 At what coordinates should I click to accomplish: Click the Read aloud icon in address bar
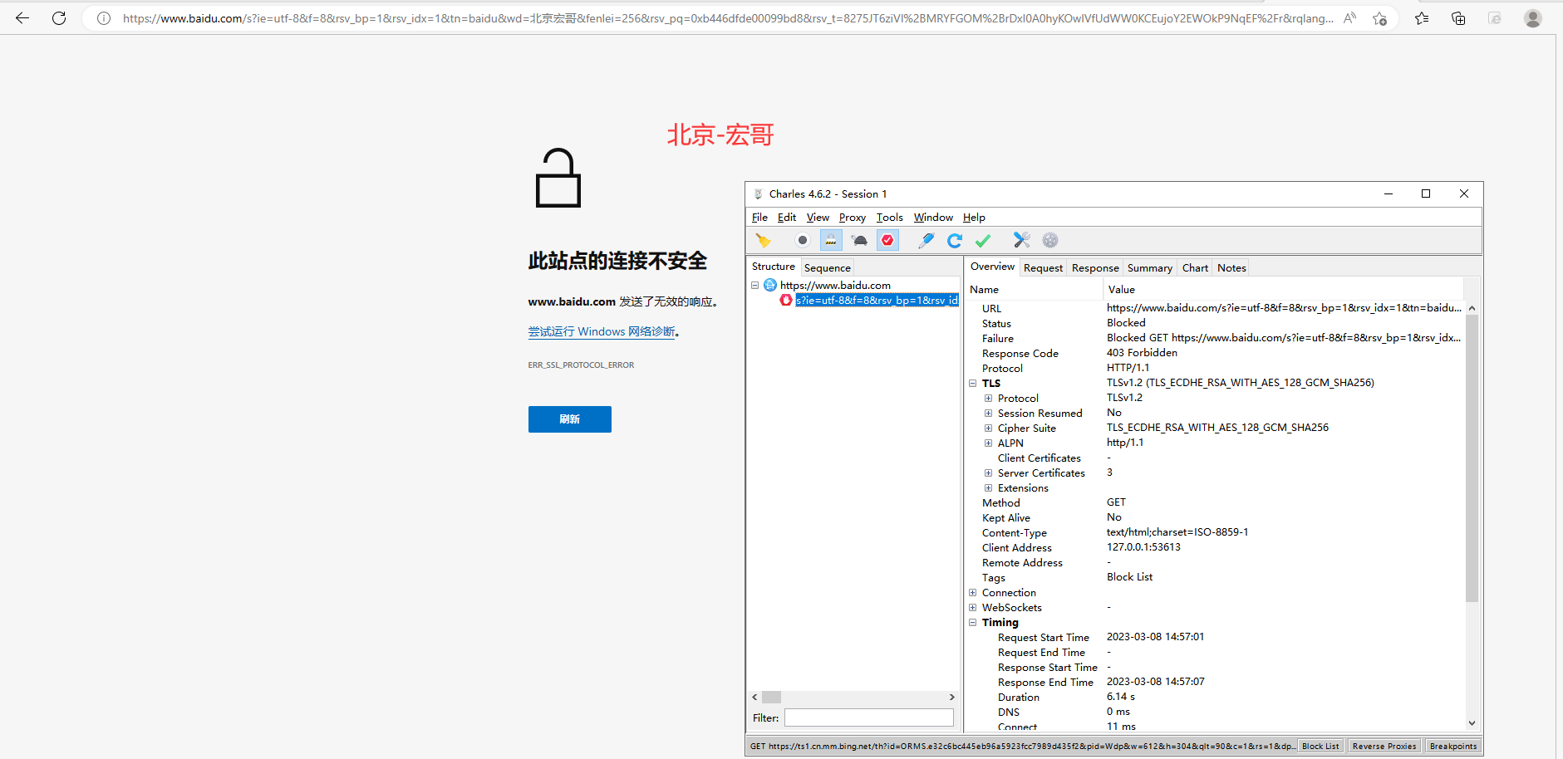[1349, 17]
